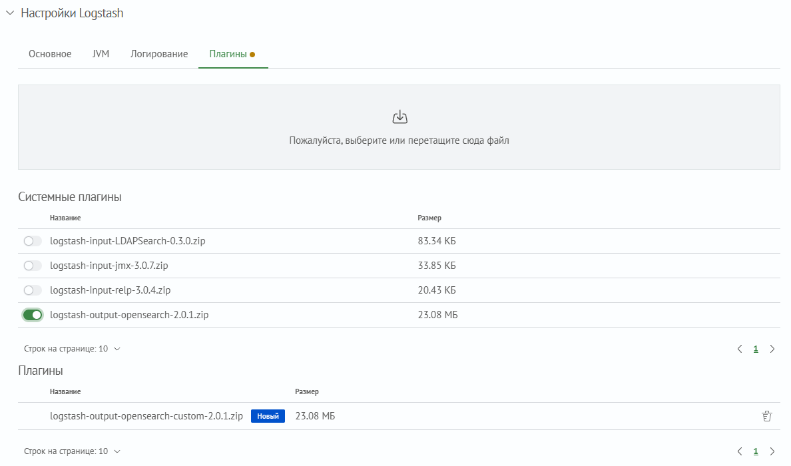
Task: Click the Новый badge next to the custom plugin
Action: pyautogui.click(x=268, y=415)
